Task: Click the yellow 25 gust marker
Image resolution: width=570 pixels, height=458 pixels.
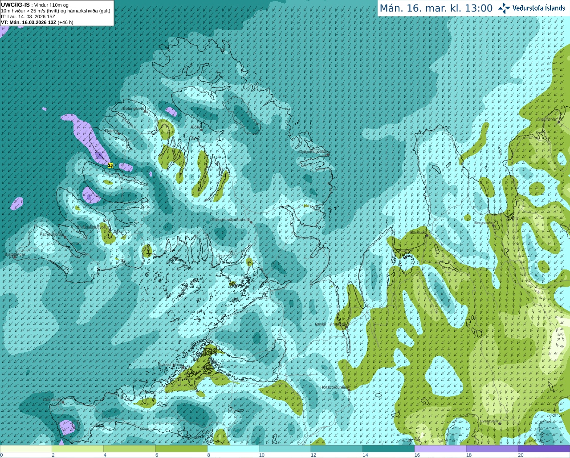Action: (110, 165)
